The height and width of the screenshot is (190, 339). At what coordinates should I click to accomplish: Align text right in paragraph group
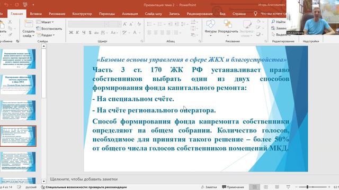(x=162, y=33)
